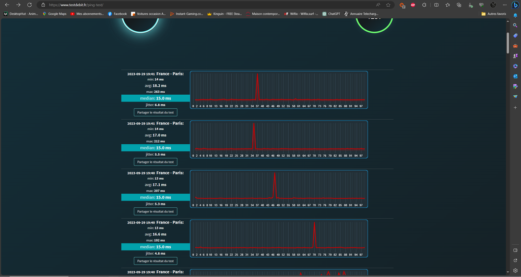Go back to the previous page
521x277 pixels.
pos(7,5)
